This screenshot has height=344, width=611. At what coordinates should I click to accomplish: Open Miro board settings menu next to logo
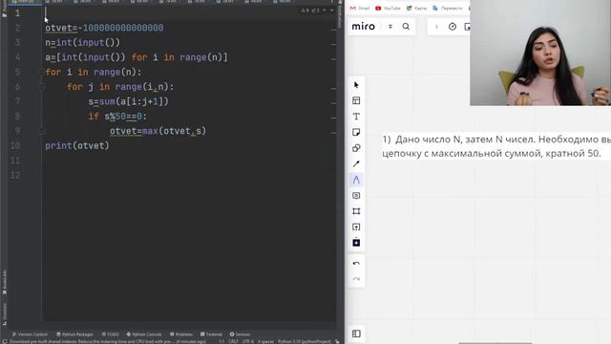(x=390, y=27)
